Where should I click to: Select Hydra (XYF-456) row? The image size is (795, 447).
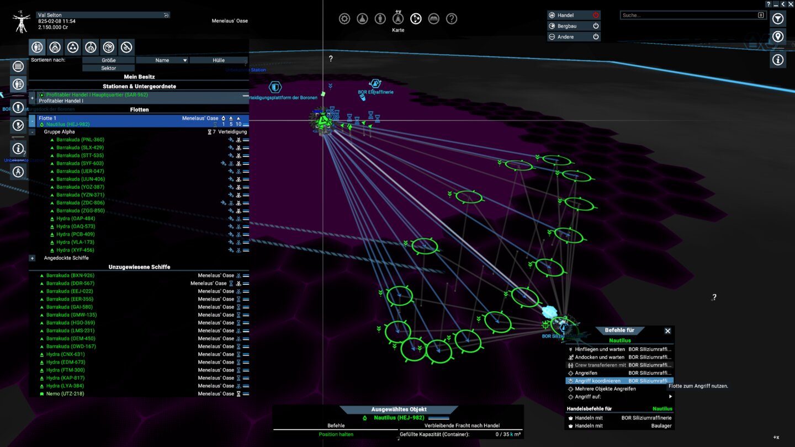(x=139, y=250)
